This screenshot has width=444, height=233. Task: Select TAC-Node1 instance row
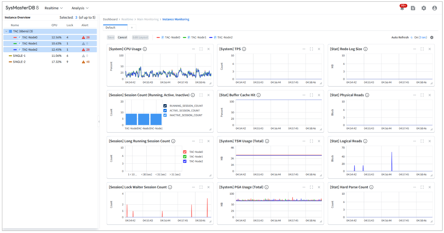(x=50, y=43)
